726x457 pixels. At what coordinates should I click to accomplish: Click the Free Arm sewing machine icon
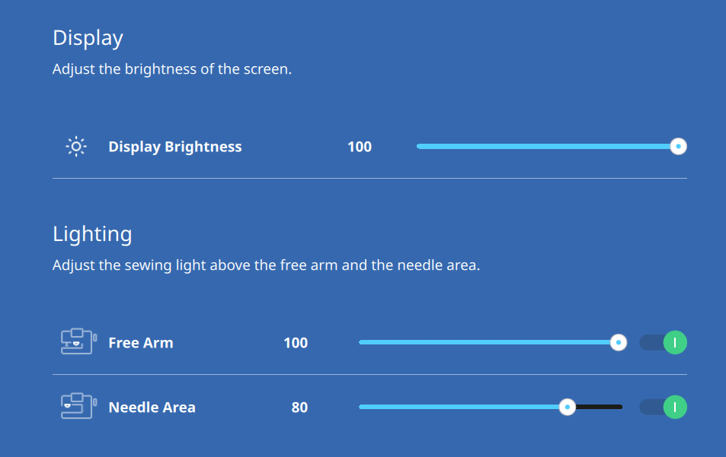pyautogui.click(x=78, y=342)
